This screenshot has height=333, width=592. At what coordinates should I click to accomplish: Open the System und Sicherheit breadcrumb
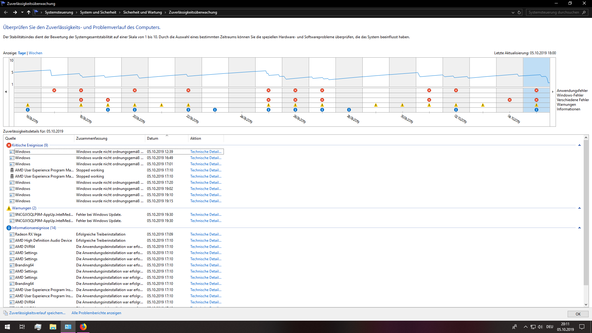(98, 12)
